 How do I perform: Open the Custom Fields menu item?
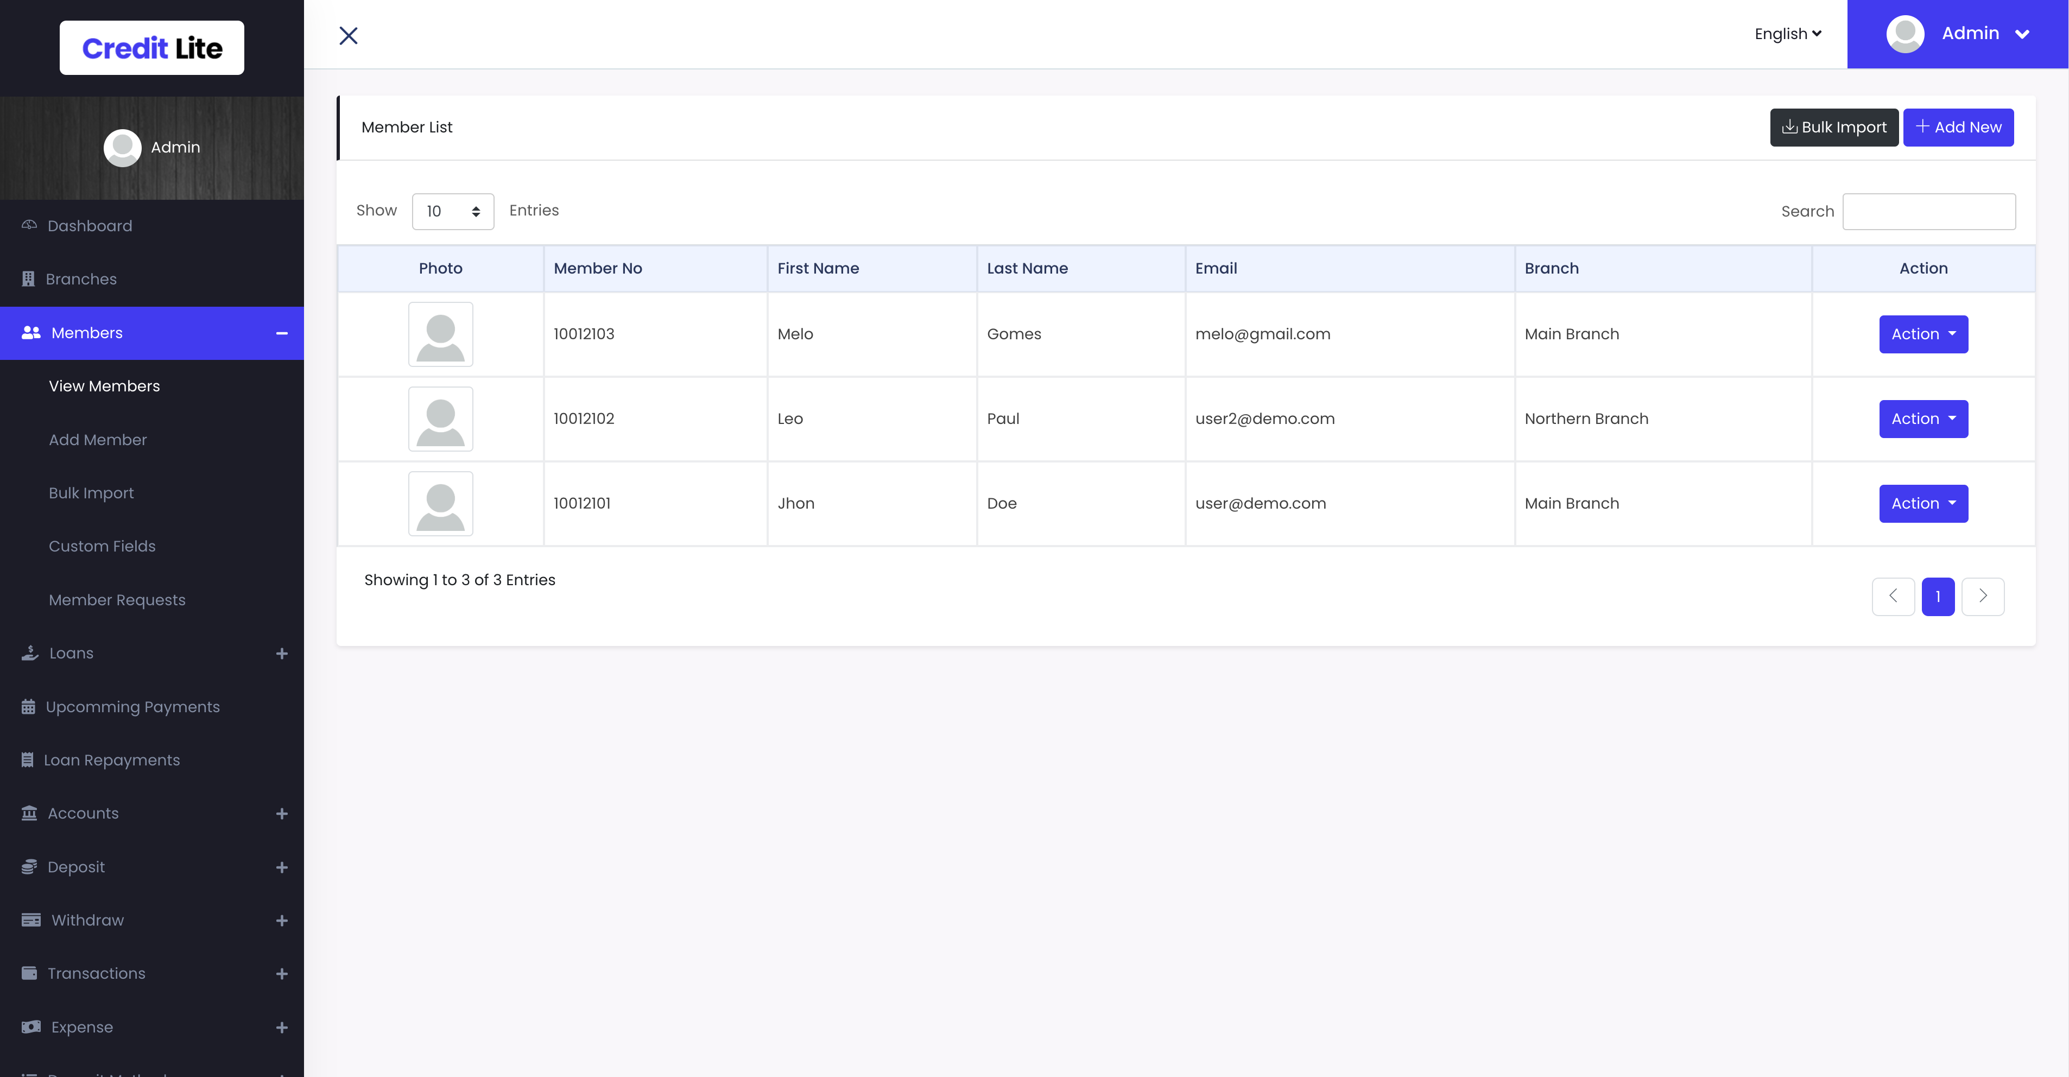click(102, 546)
